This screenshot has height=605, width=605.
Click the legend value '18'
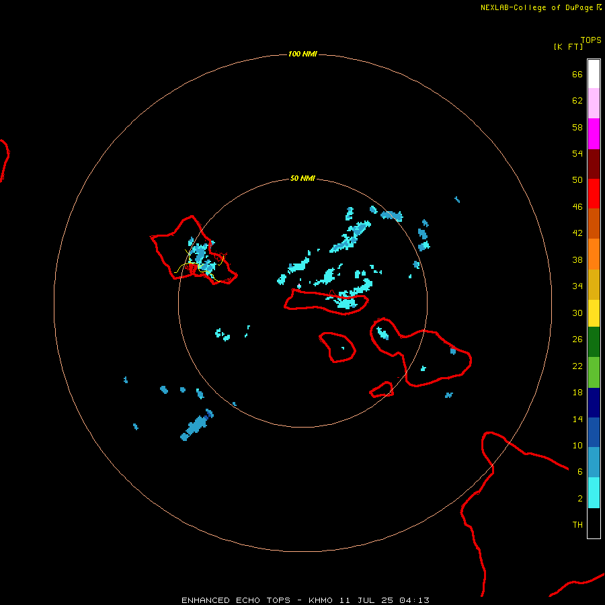pyautogui.click(x=577, y=393)
